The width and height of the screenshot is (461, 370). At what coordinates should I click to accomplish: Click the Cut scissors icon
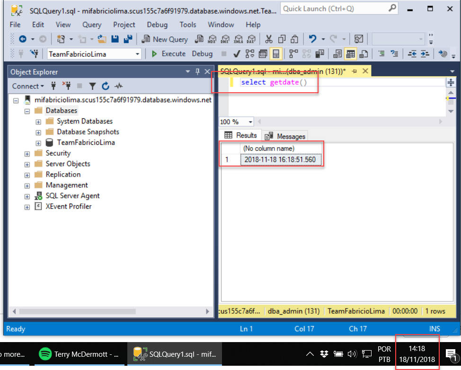(x=268, y=39)
